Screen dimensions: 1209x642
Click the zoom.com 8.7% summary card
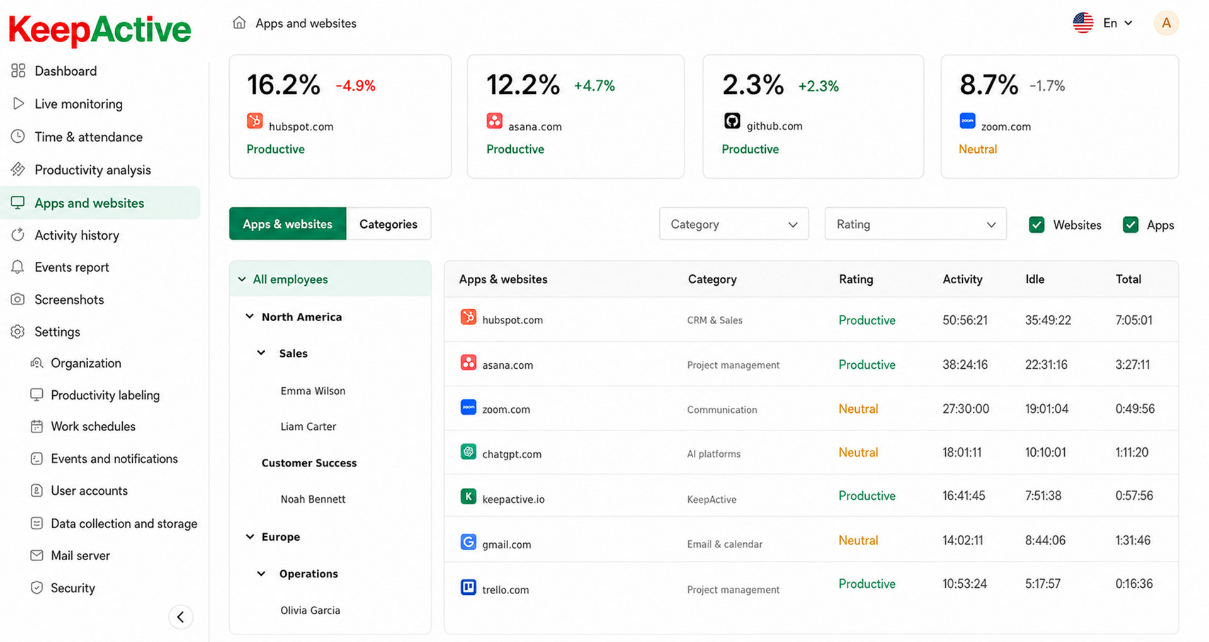(x=1060, y=116)
